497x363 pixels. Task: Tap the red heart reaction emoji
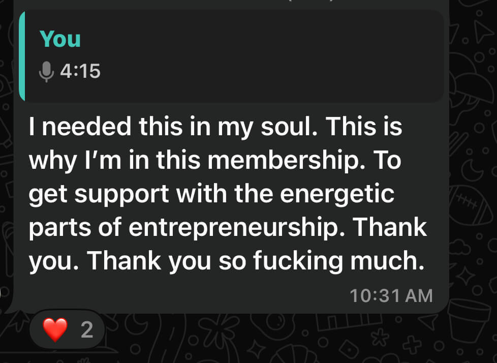click(55, 330)
